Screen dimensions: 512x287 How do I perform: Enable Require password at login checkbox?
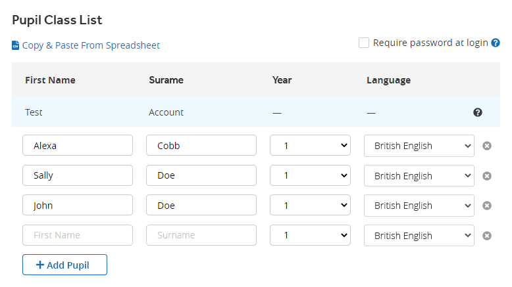tap(364, 43)
